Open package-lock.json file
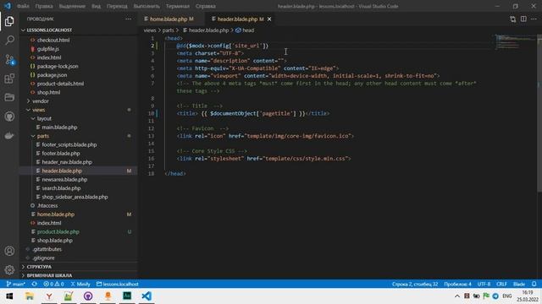The image size is (542, 304). tap(58, 66)
